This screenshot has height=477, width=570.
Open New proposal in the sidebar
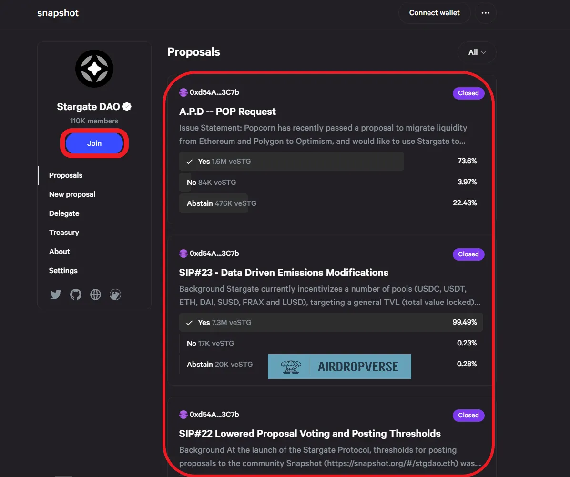pos(72,194)
